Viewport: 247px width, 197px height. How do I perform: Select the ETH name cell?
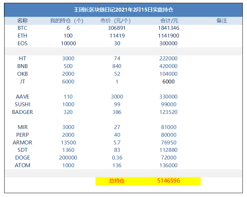22,36
